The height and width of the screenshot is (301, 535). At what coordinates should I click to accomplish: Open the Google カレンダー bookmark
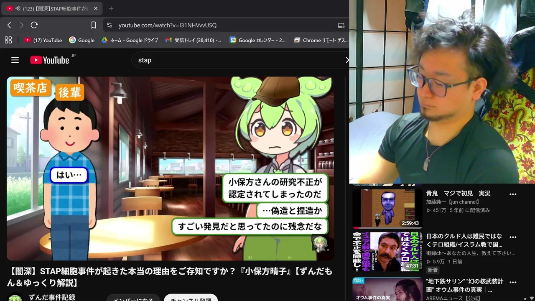click(258, 40)
